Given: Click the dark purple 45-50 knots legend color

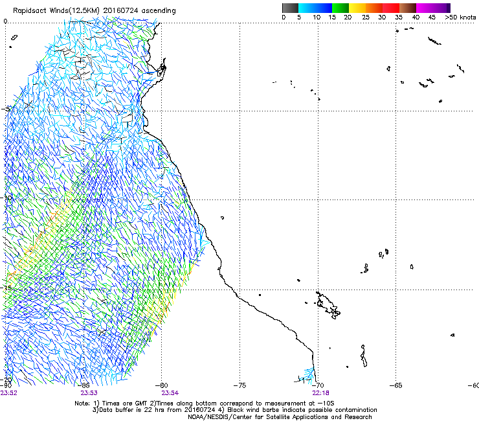Looking at the screenshot, I should click(x=441, y=8).
